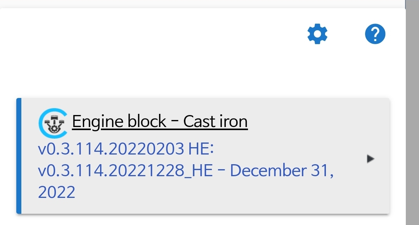Image resolution: width=419 pixels, height=225 pixels.
Task: Click the 2022 year text in the card
Action: [57, 192]
